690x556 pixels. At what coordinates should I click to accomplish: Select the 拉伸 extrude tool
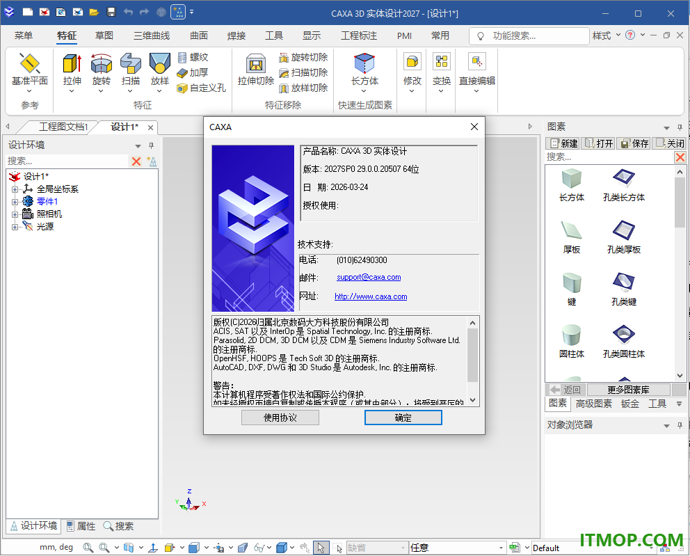click(x=72, y=63)
